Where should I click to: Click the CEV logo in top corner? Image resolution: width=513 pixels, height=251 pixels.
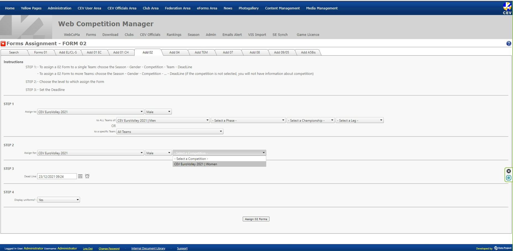[x=507, y=8]
